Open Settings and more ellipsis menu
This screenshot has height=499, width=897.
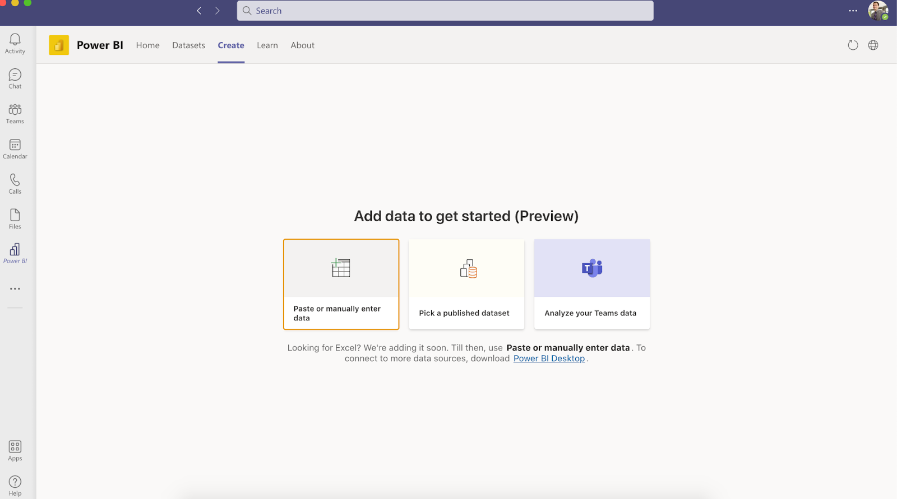coord(853,11)
